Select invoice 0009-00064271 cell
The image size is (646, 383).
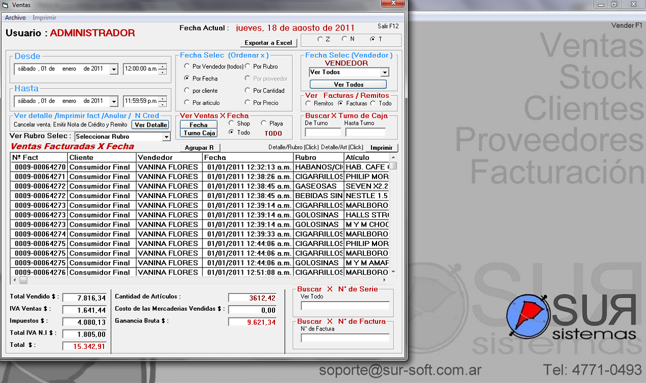40,177
